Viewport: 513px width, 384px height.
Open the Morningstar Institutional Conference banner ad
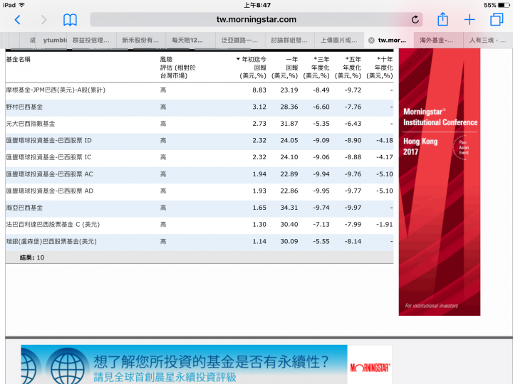click(x=440, y=182)
